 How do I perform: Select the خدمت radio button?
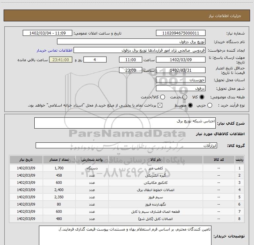pyautogui.click(x=185, y=97)
